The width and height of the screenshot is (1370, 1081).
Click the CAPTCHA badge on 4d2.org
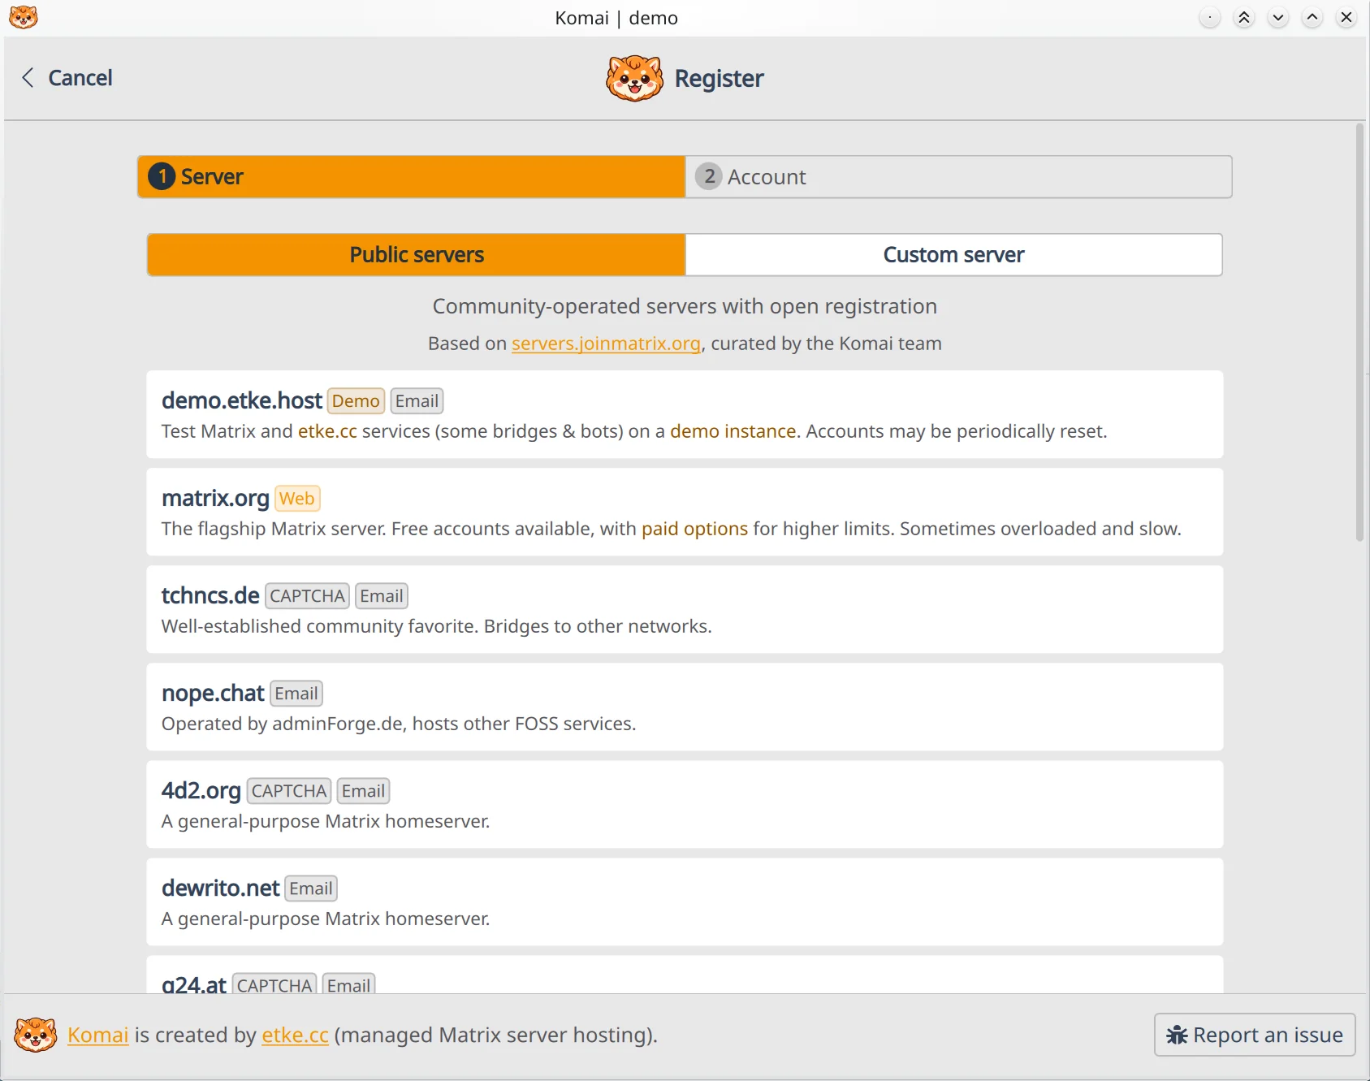(289, 791)
